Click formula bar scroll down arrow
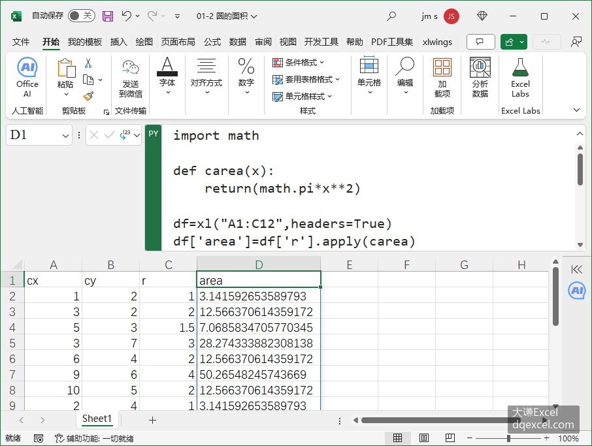The image size is (592, 446). tap(580, 245)
